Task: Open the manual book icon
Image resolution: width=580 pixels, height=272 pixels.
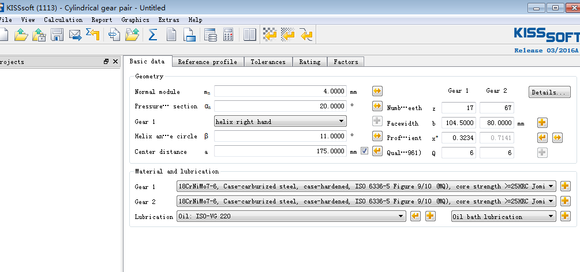Action: 250,35
